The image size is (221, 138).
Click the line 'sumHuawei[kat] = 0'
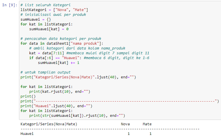[49, 29]
